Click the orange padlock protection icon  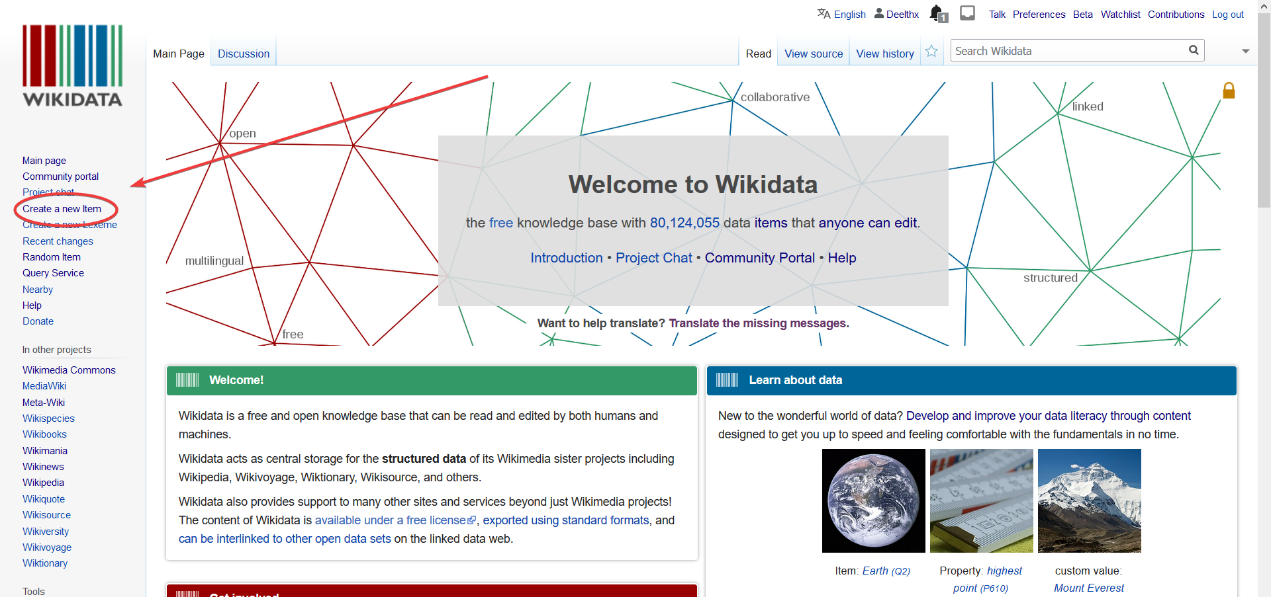[1229, 91]
